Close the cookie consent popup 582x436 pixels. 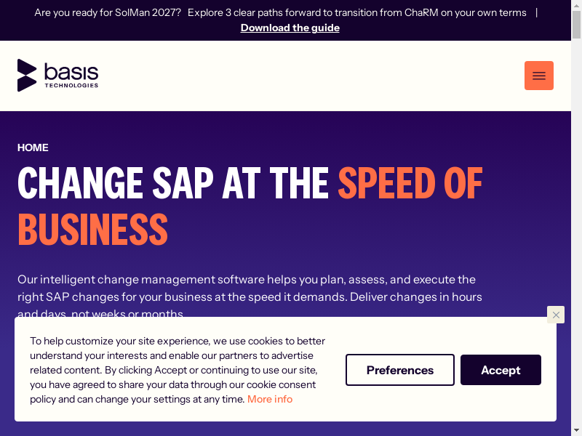(556, 315)
